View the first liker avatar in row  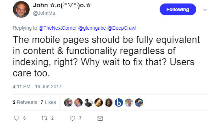pos(68,103)
